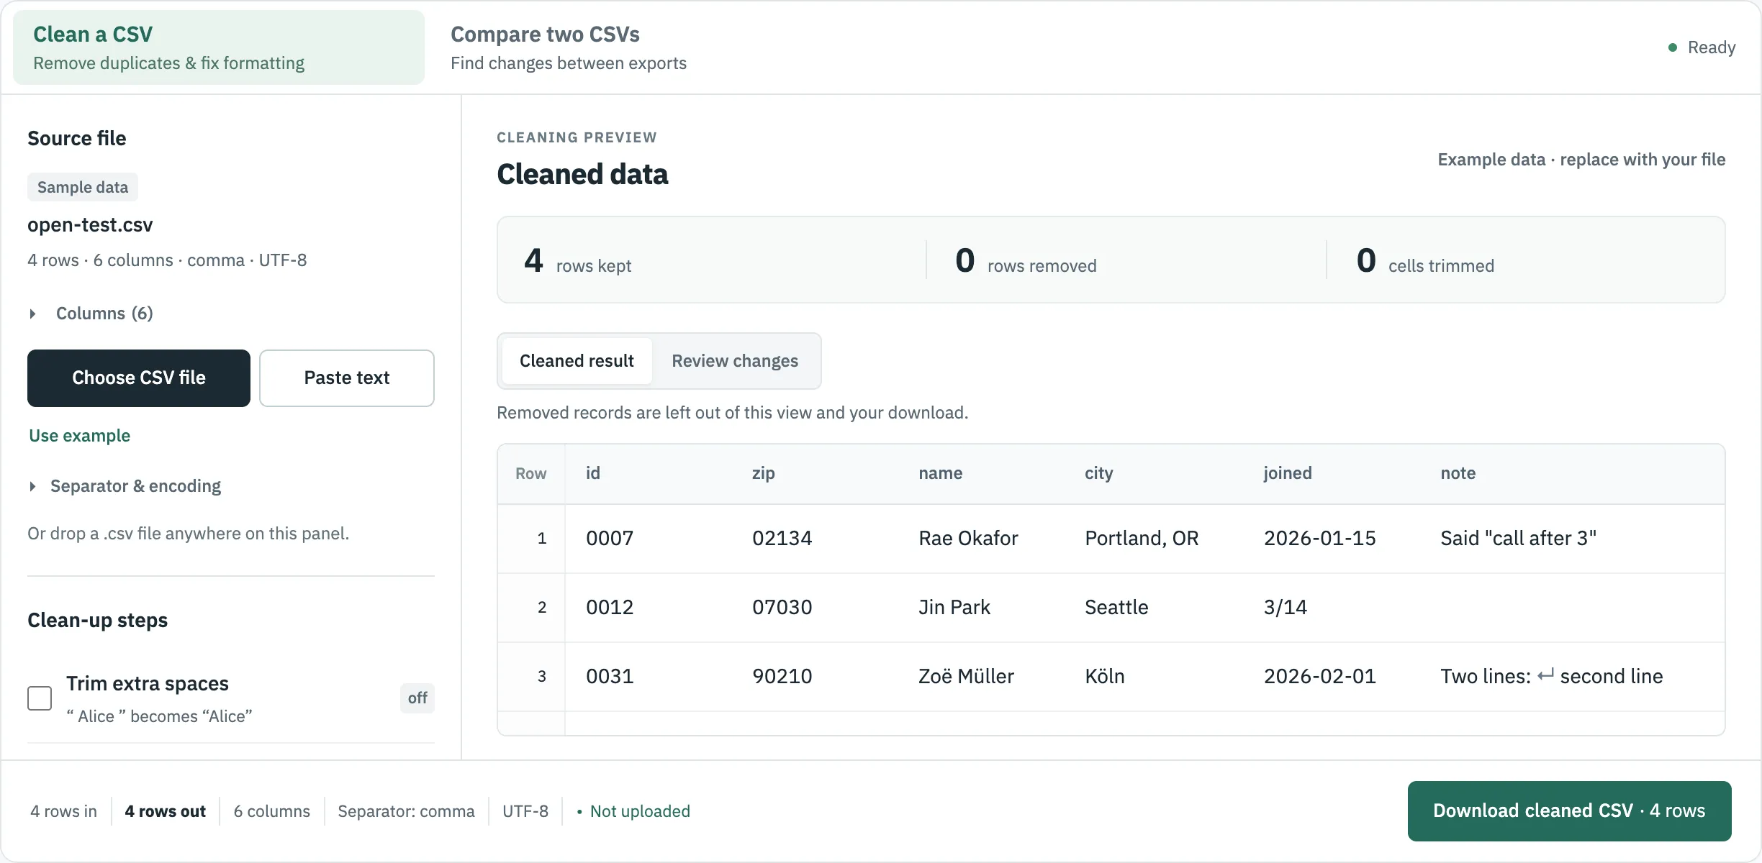
Task: Click the Sample data badge
Action: tap(83, 187)
